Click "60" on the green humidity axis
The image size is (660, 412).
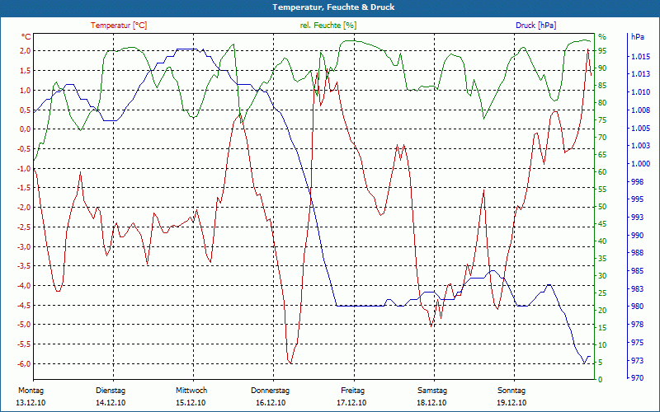click(602, 172)
